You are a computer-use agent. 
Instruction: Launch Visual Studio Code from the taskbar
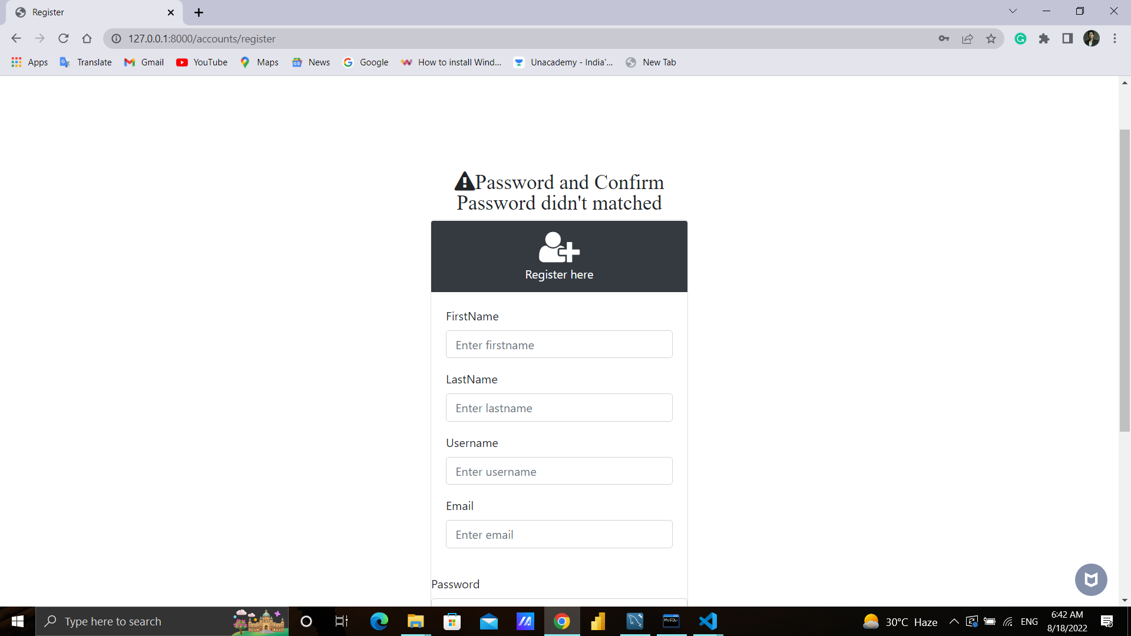pos(709,621)
